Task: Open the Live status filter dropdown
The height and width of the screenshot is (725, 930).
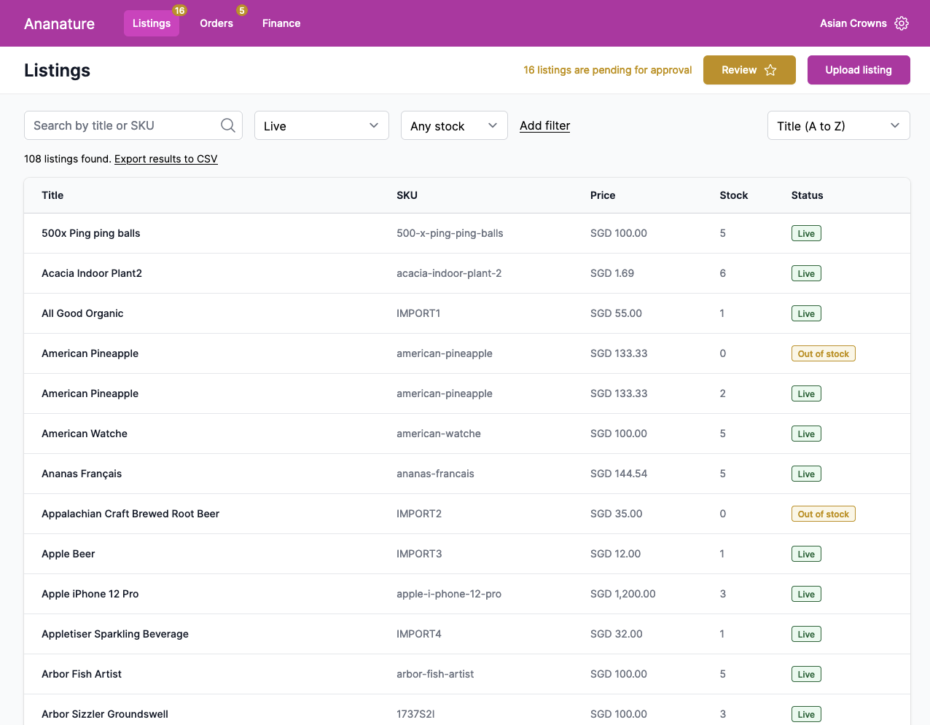Action: (321, 125)
